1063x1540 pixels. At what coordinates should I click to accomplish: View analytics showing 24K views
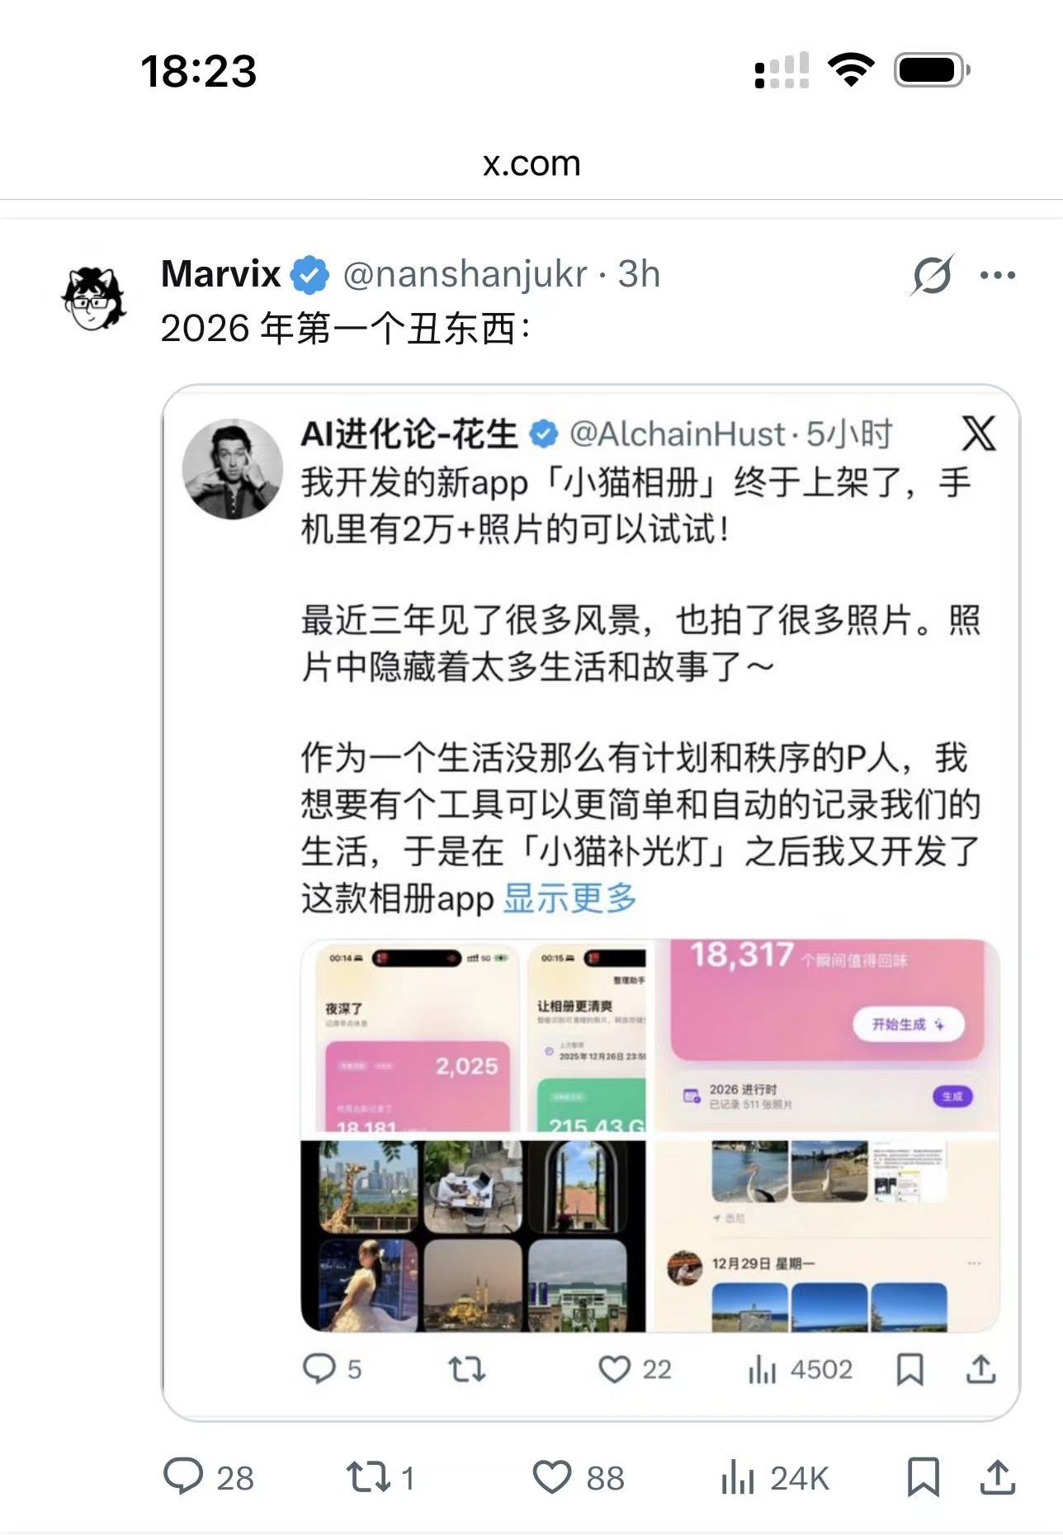(x=774, y=1477)
